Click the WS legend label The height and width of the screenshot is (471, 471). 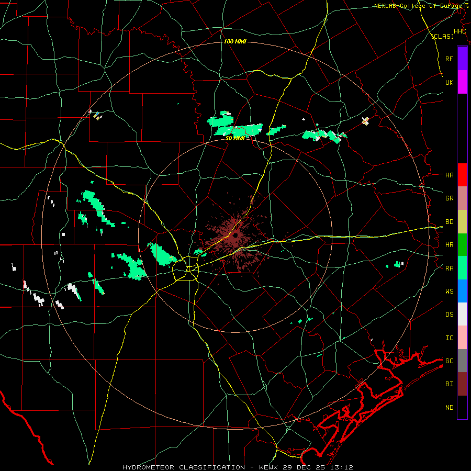pos(449,291)
